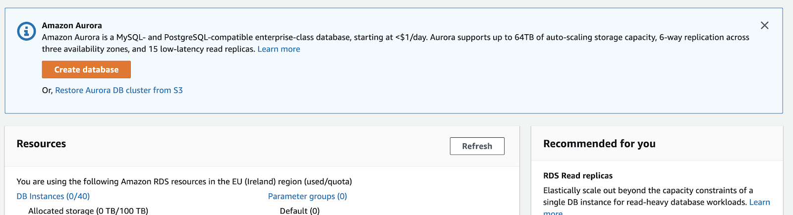Open the Aurora Learn more link

[x=279, y=49]
